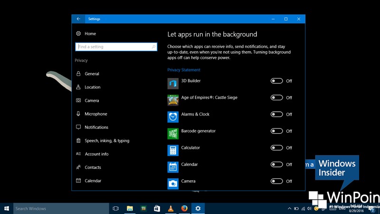Select the Location person icon
This screenshot has height=214, width=380.
(78, 87)
